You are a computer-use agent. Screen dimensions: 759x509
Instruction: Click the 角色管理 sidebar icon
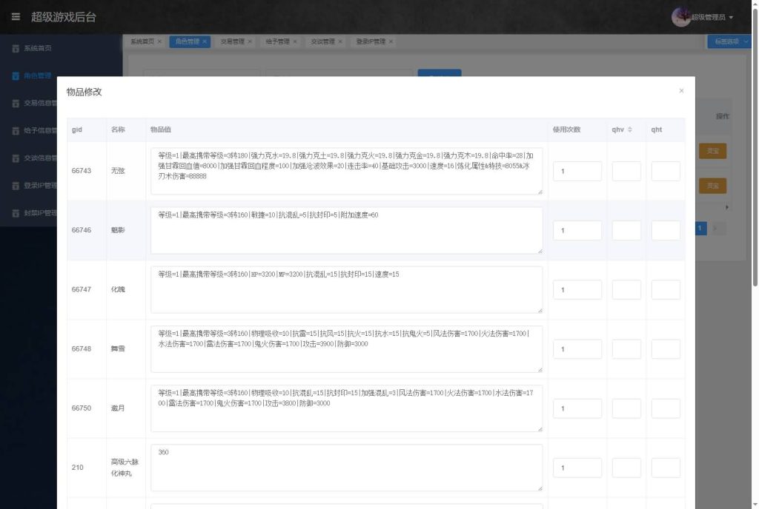(x=15, y=75)
